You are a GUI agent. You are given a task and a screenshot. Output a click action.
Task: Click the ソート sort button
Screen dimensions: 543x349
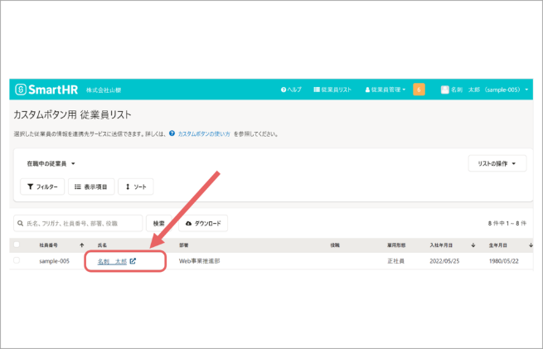135,187
